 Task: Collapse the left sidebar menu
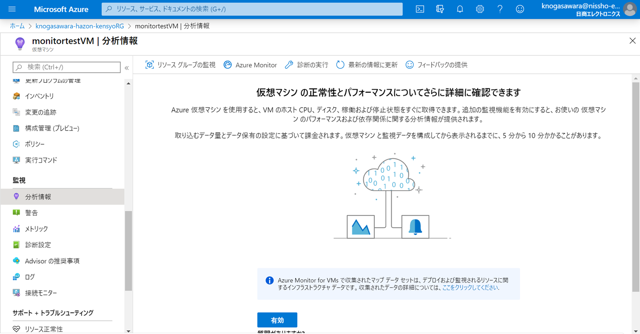pos(127,68)
